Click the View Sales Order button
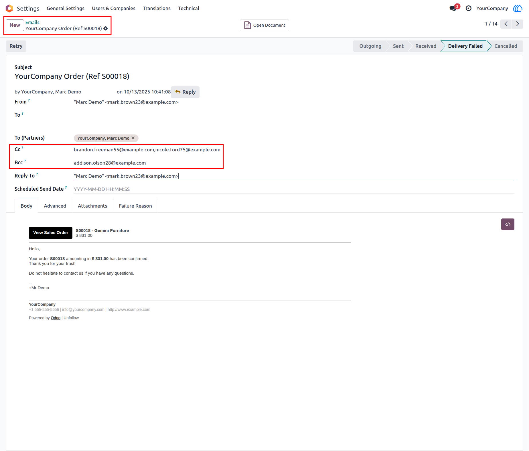The width and height of the screenshot is (529, 451). pos(51,233)
